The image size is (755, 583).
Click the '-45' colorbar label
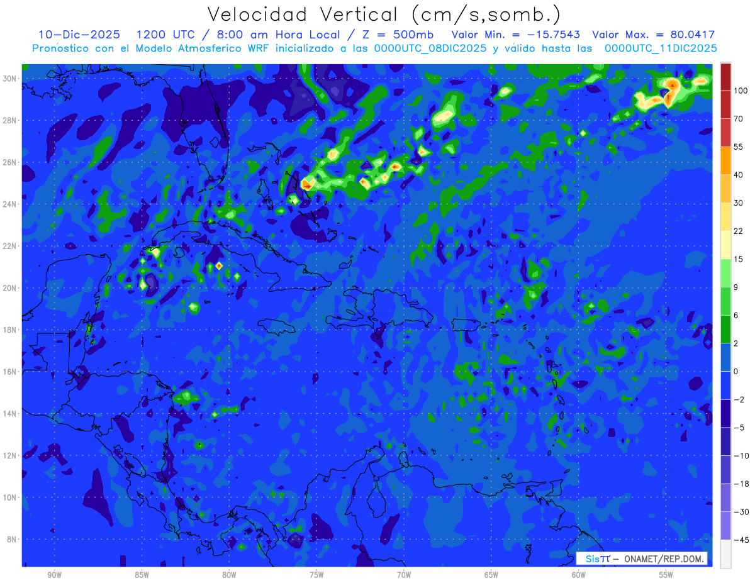pyautogui.click(x=741, y=540)
